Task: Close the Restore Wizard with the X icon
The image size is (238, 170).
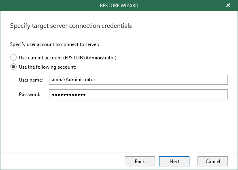Action: point(228,5)
